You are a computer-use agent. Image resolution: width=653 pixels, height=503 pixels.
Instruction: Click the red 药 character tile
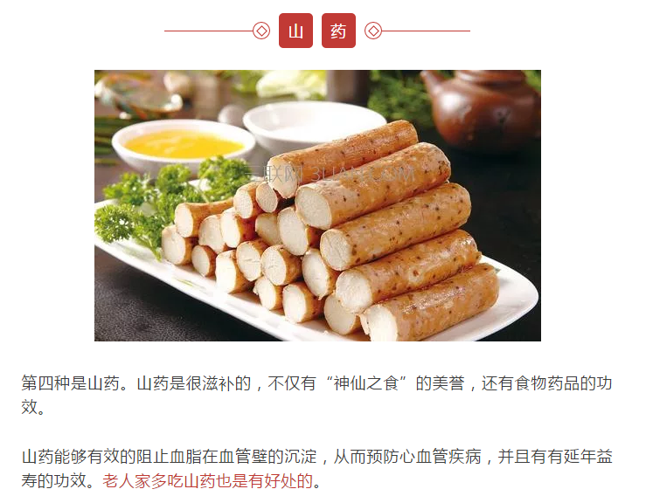(x=338, y=31)
